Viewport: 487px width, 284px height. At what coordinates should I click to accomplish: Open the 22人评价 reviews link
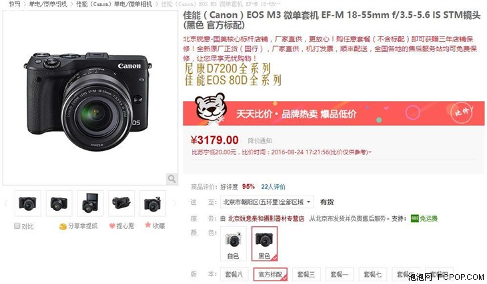click(x=273, y=187)
